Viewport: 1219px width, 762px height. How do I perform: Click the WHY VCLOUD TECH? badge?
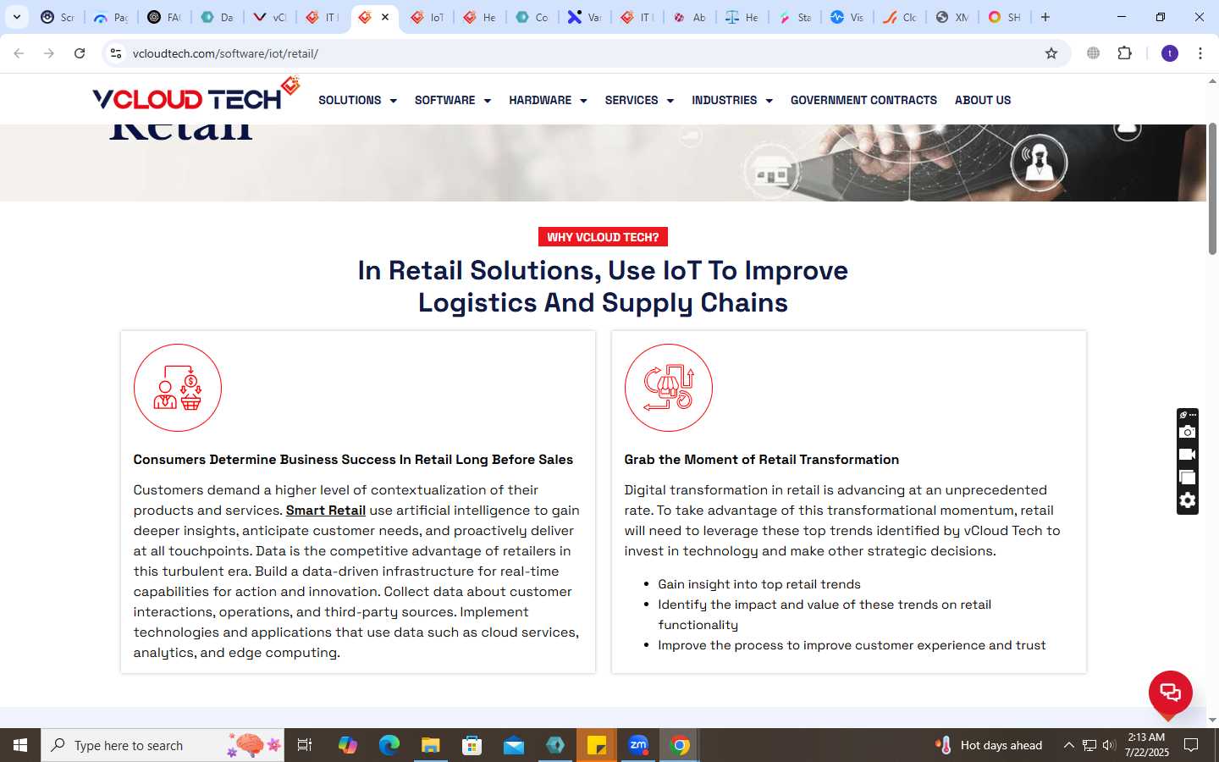point(603,237)
